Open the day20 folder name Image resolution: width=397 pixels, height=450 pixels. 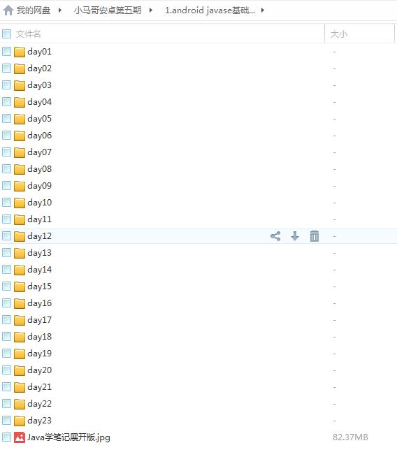click(x=40, y=370)
